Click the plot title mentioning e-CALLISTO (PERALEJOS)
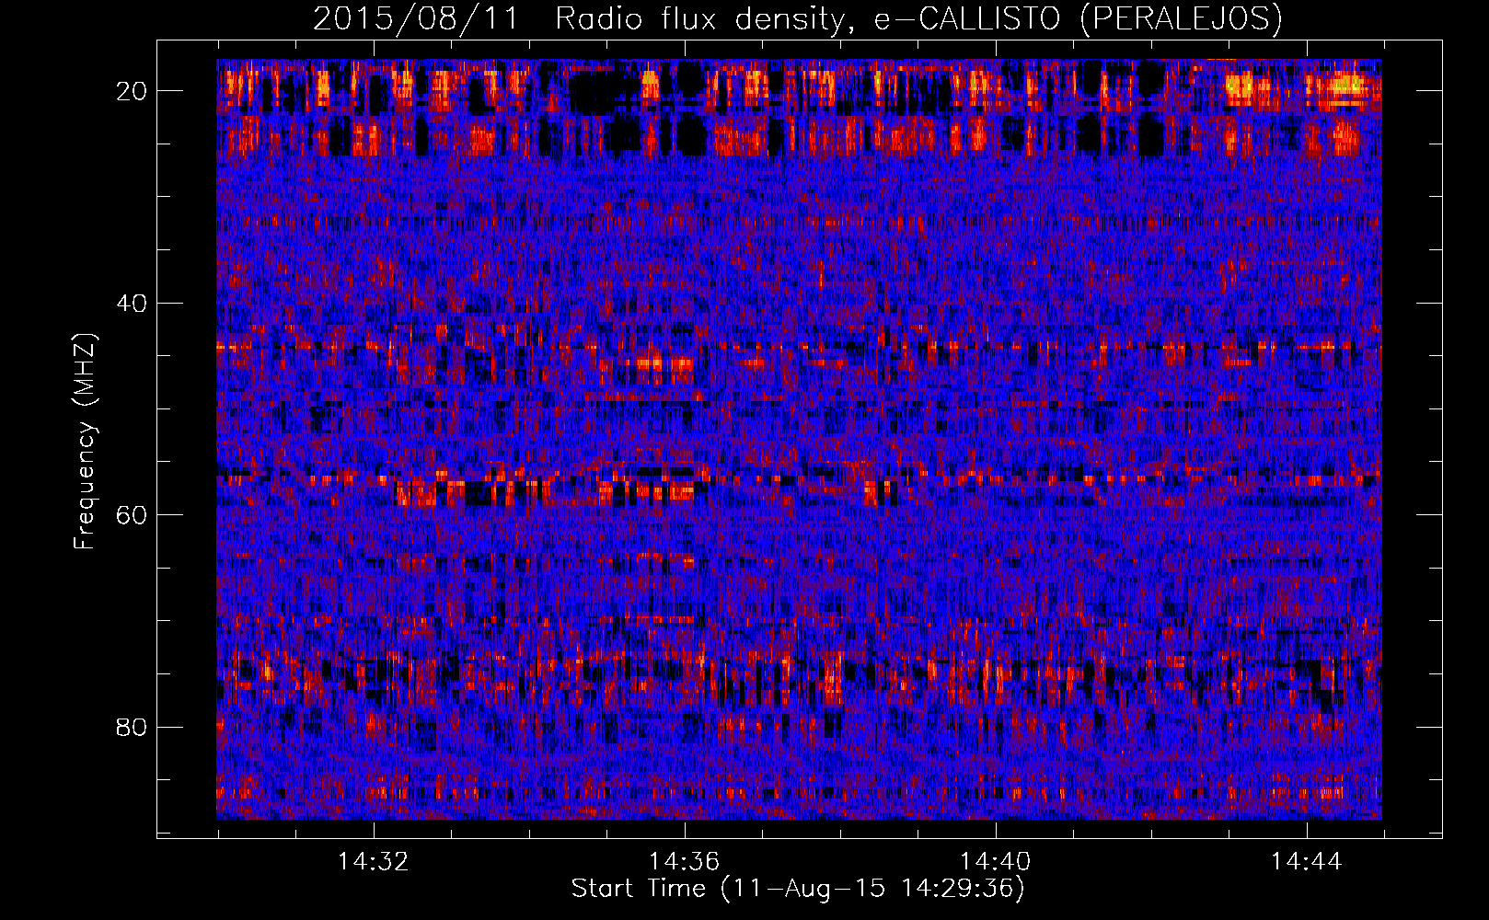Image resolution: width=1489 pixels, height=920 pixels. pyautogui.click(x=798, y=18)
